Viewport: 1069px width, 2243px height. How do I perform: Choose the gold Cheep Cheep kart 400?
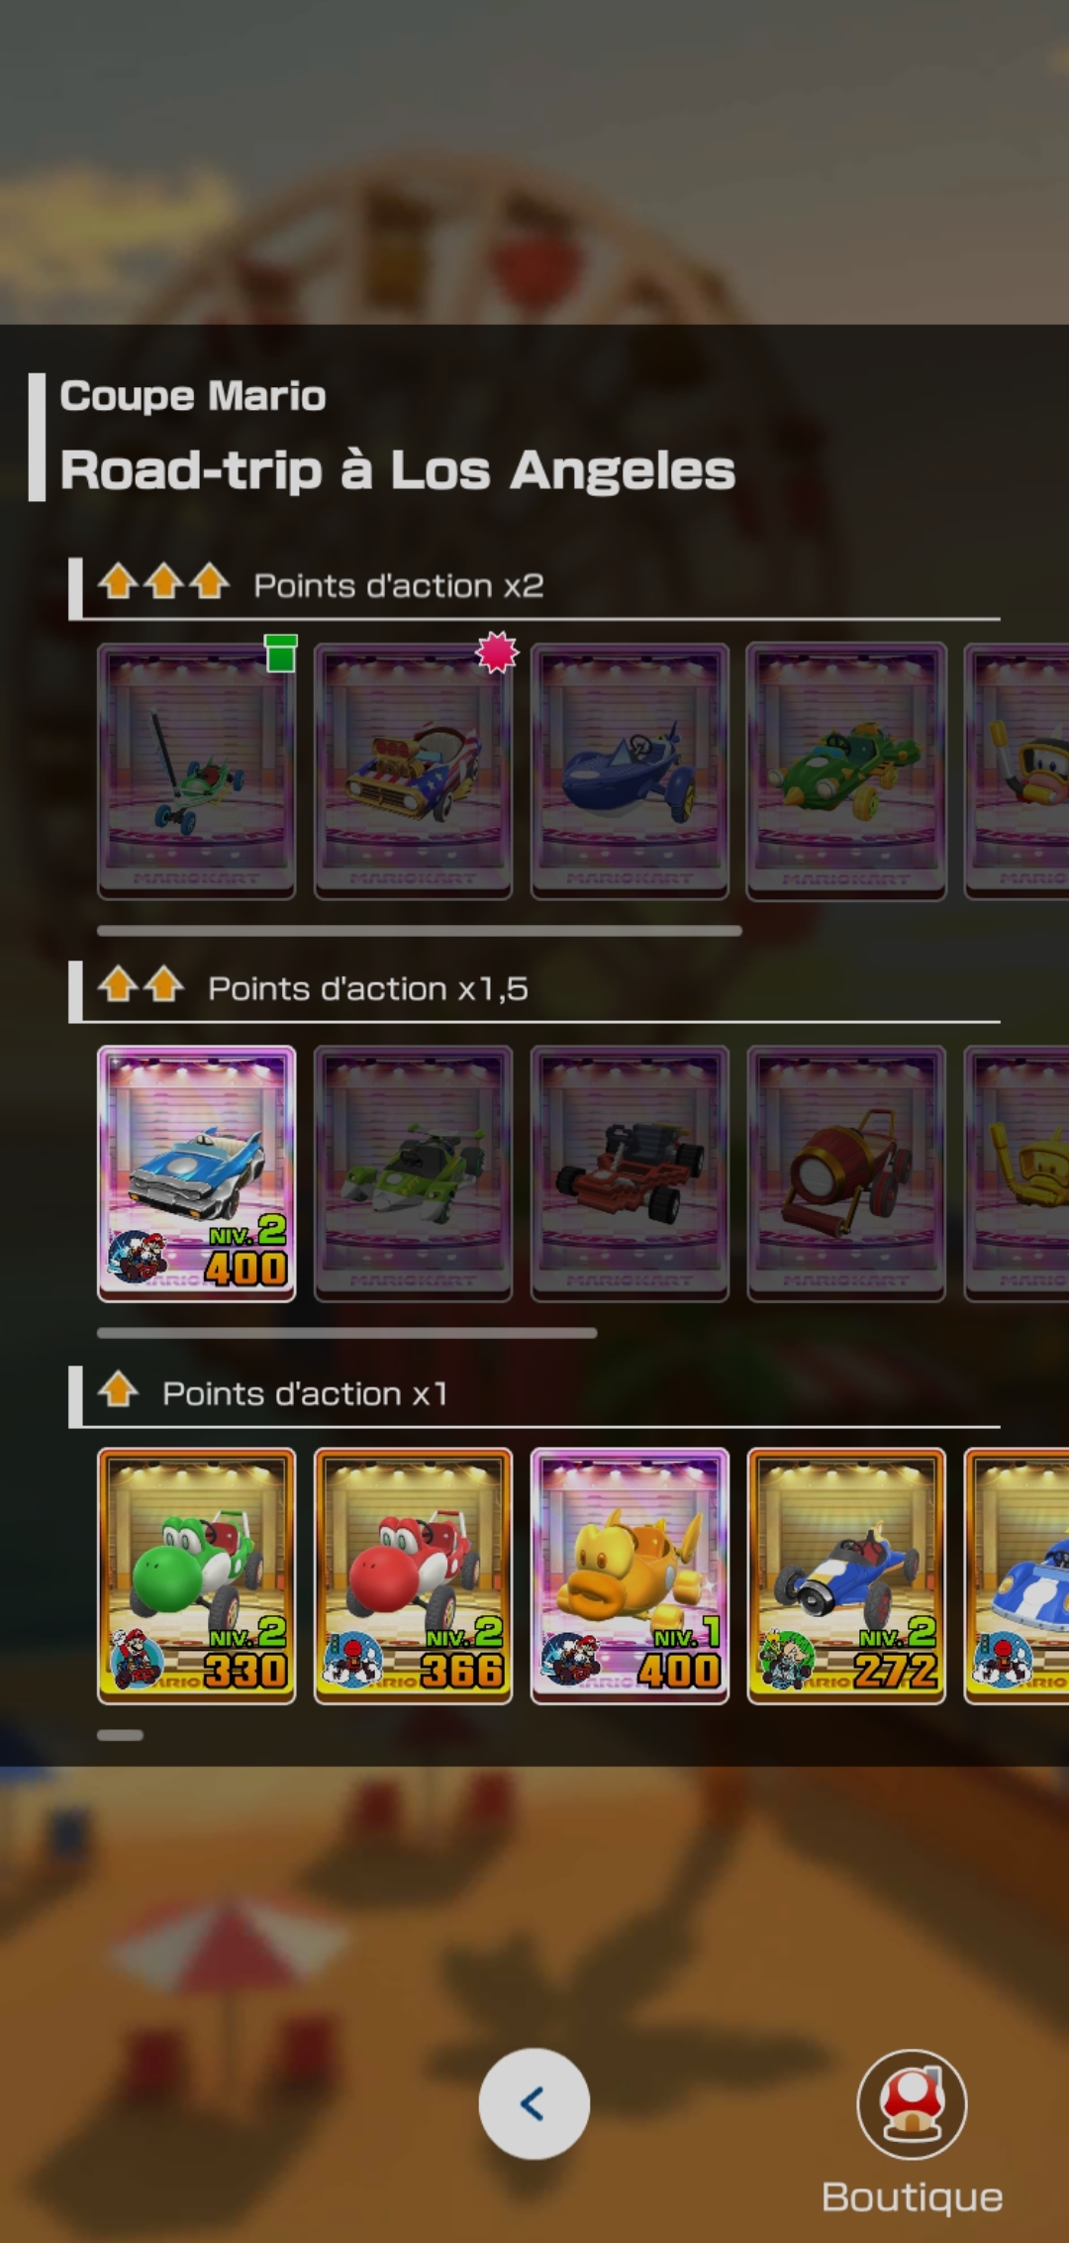(x=630, y=1576)
